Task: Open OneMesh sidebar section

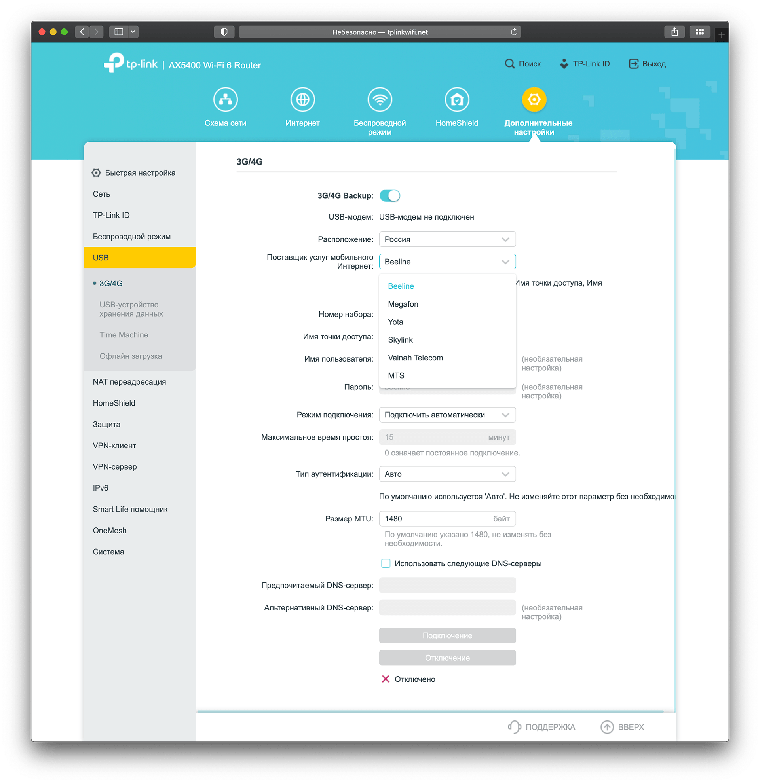Action: [x=140, y=531]
